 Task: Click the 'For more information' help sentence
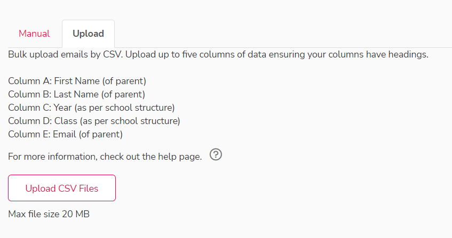pyautogui.click(x=105, y=157)
